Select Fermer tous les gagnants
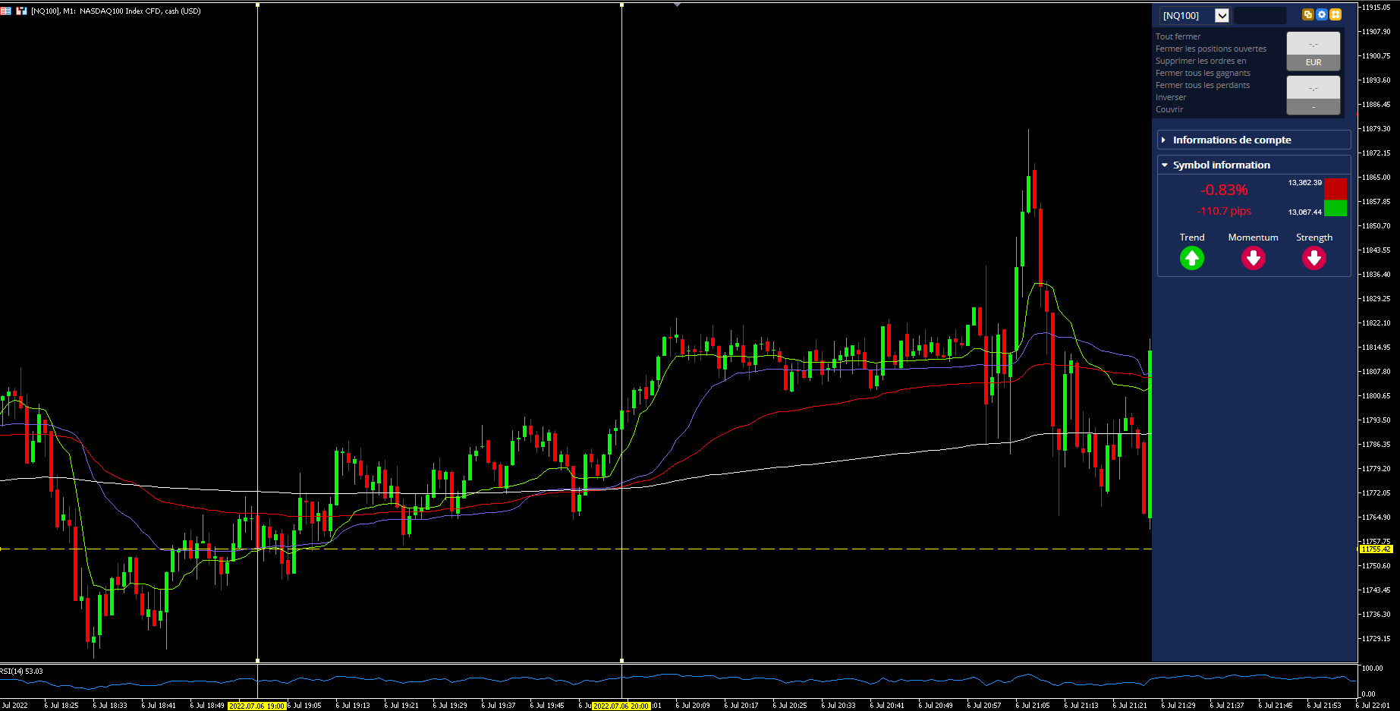1400x711 pixels. pos(1203,73)
